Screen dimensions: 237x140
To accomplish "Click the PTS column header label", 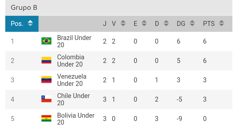I will coord(209,24).
